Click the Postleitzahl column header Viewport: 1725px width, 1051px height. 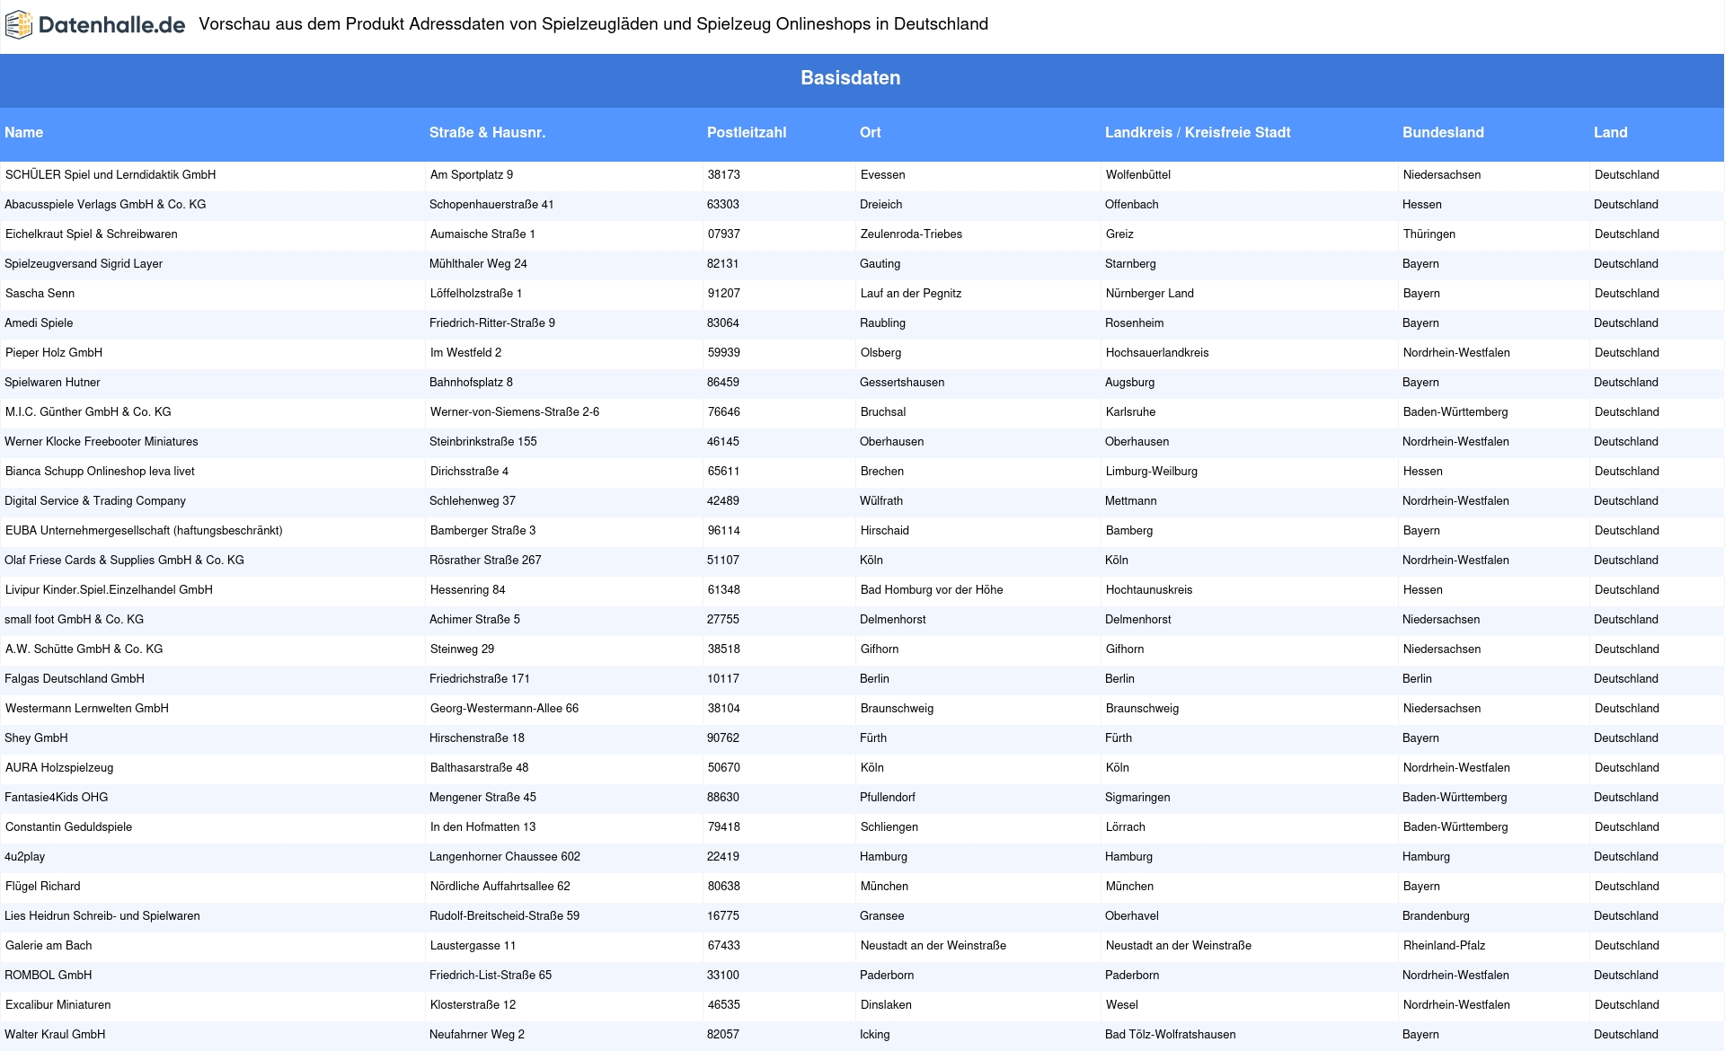tap(747, 133)
